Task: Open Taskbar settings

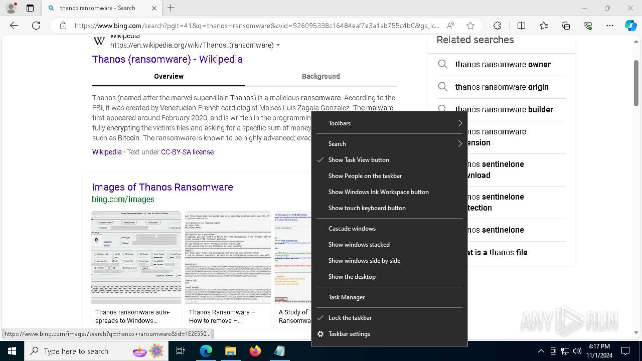Action: point(389,334)
